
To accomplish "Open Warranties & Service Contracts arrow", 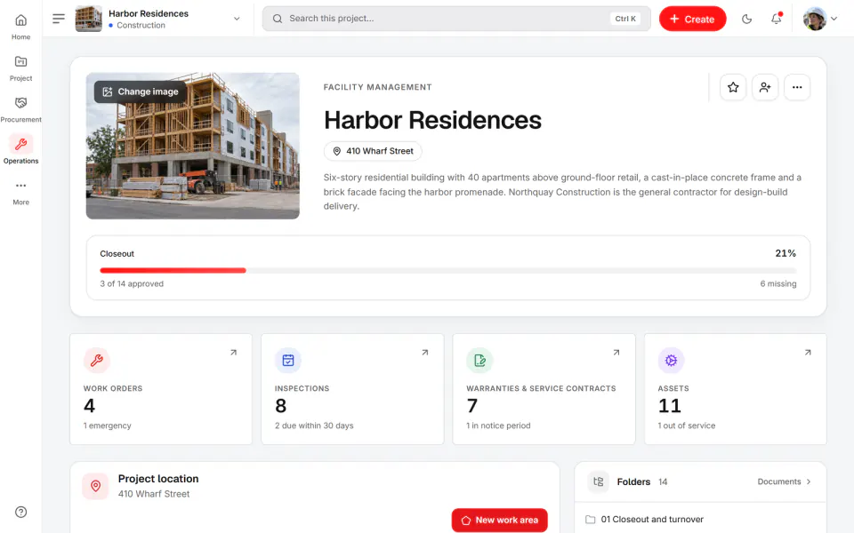I will tap(616, 353).
